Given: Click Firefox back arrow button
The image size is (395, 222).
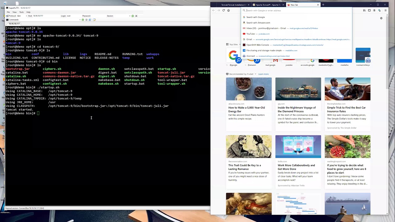Looking at the screenshot, I should (x=213, y=10).
